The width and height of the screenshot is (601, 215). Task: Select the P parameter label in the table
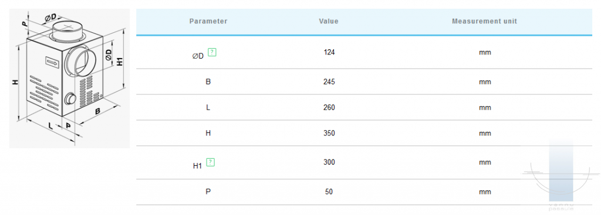(208, 192)
